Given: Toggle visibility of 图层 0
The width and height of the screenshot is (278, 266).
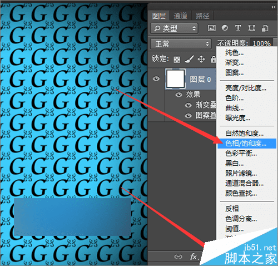Looking at the screenshot, I should pos(156,78).
